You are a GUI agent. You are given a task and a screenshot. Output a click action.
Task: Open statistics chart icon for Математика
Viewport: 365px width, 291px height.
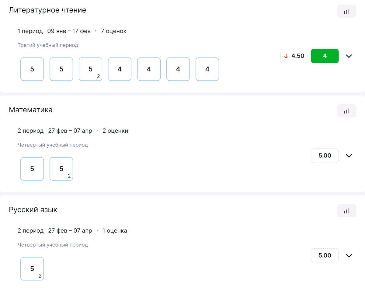[346, 111]
